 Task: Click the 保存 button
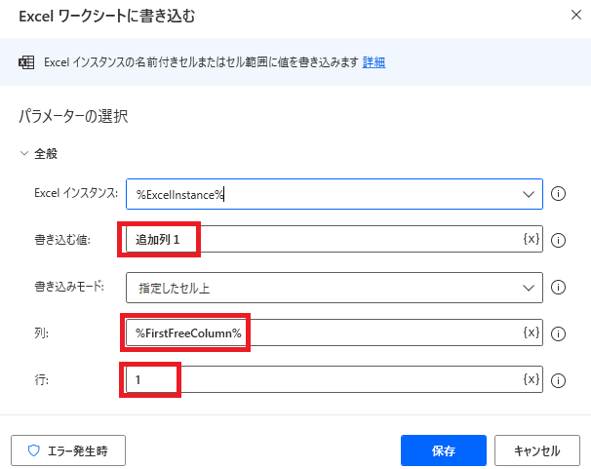click(x=443, y=450)
